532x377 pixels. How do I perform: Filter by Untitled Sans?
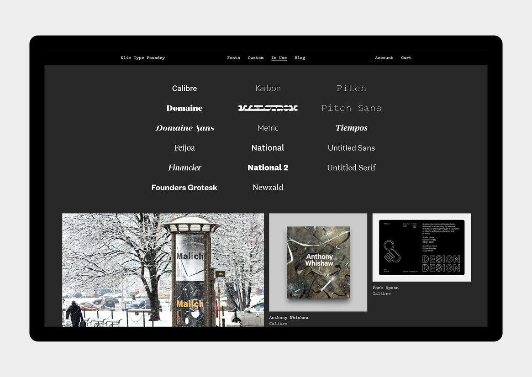(x=351, y=148)
